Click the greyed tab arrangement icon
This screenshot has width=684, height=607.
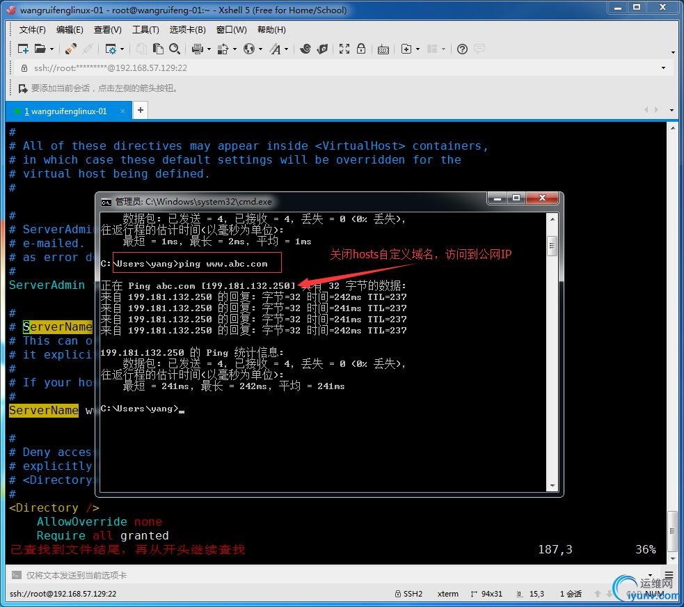432,49
